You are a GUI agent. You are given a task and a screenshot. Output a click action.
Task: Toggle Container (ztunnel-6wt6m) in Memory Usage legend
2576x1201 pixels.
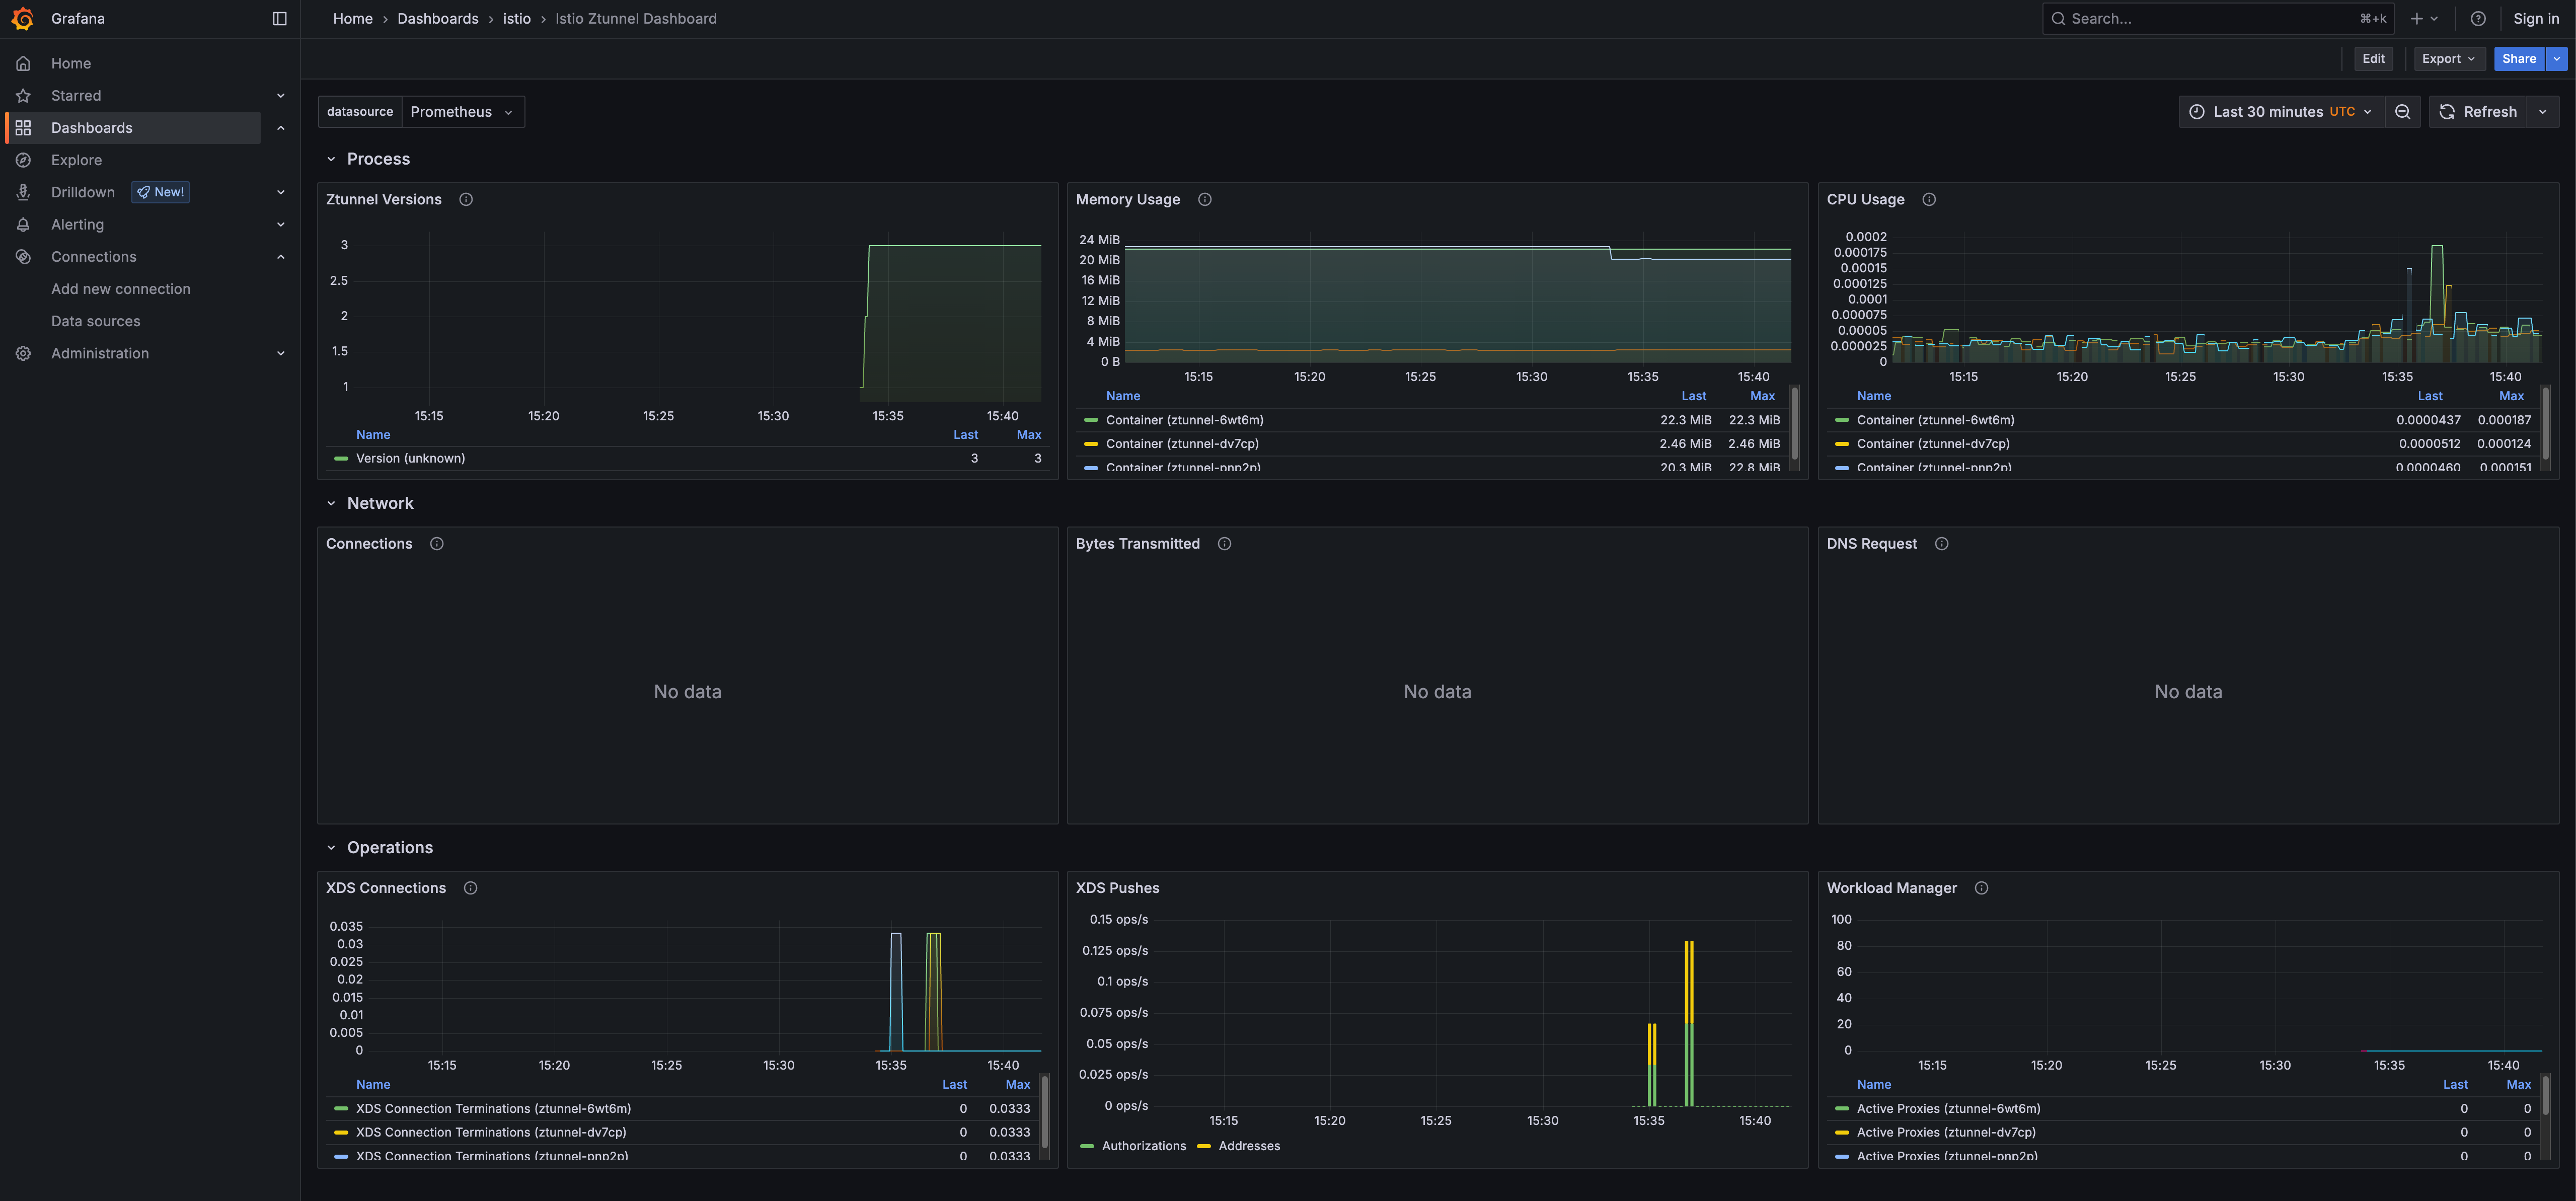pyautogui.click(x=1186, y=419)
